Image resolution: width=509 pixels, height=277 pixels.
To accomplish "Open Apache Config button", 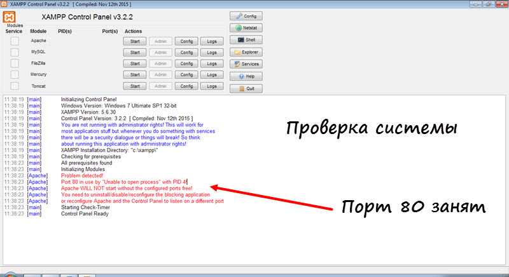I will (186, 41).
